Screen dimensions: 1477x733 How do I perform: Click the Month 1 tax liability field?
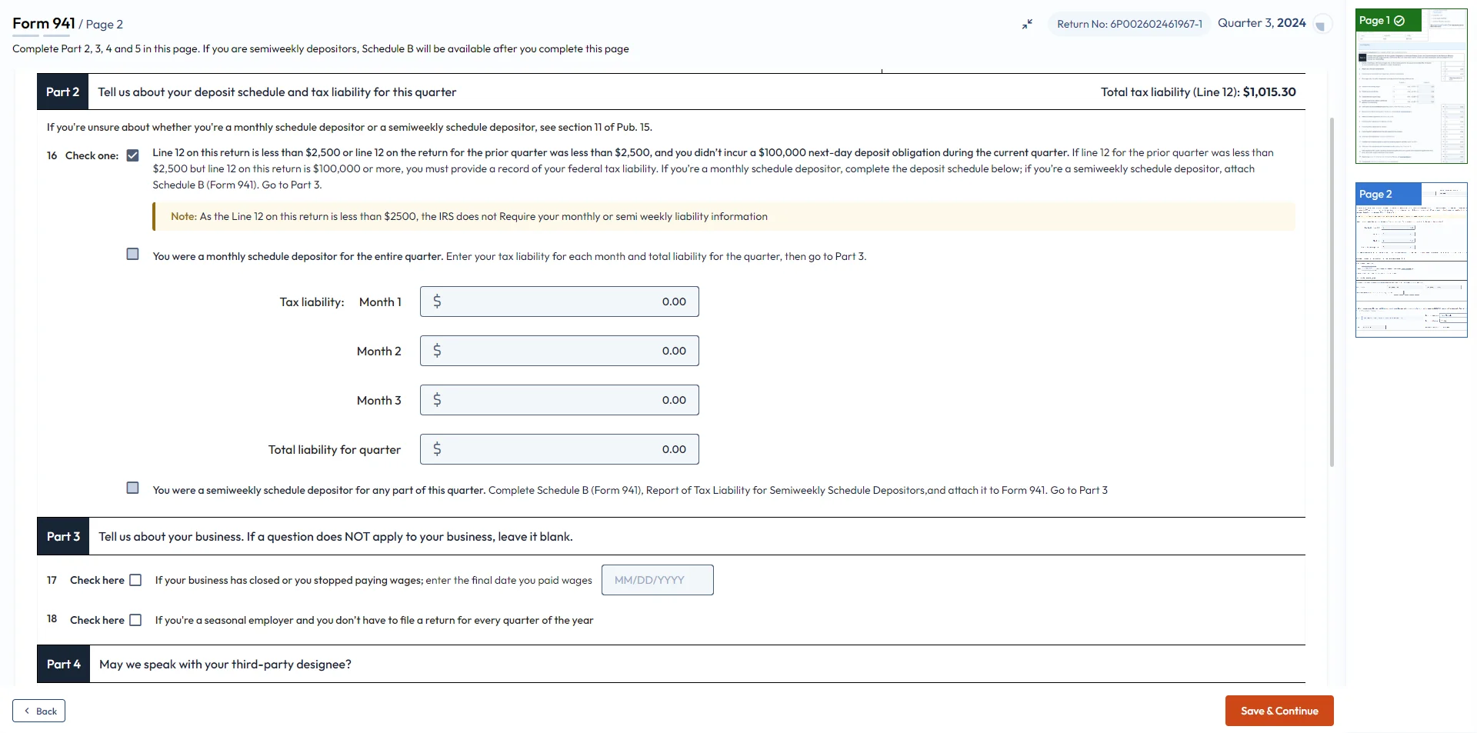559,302
